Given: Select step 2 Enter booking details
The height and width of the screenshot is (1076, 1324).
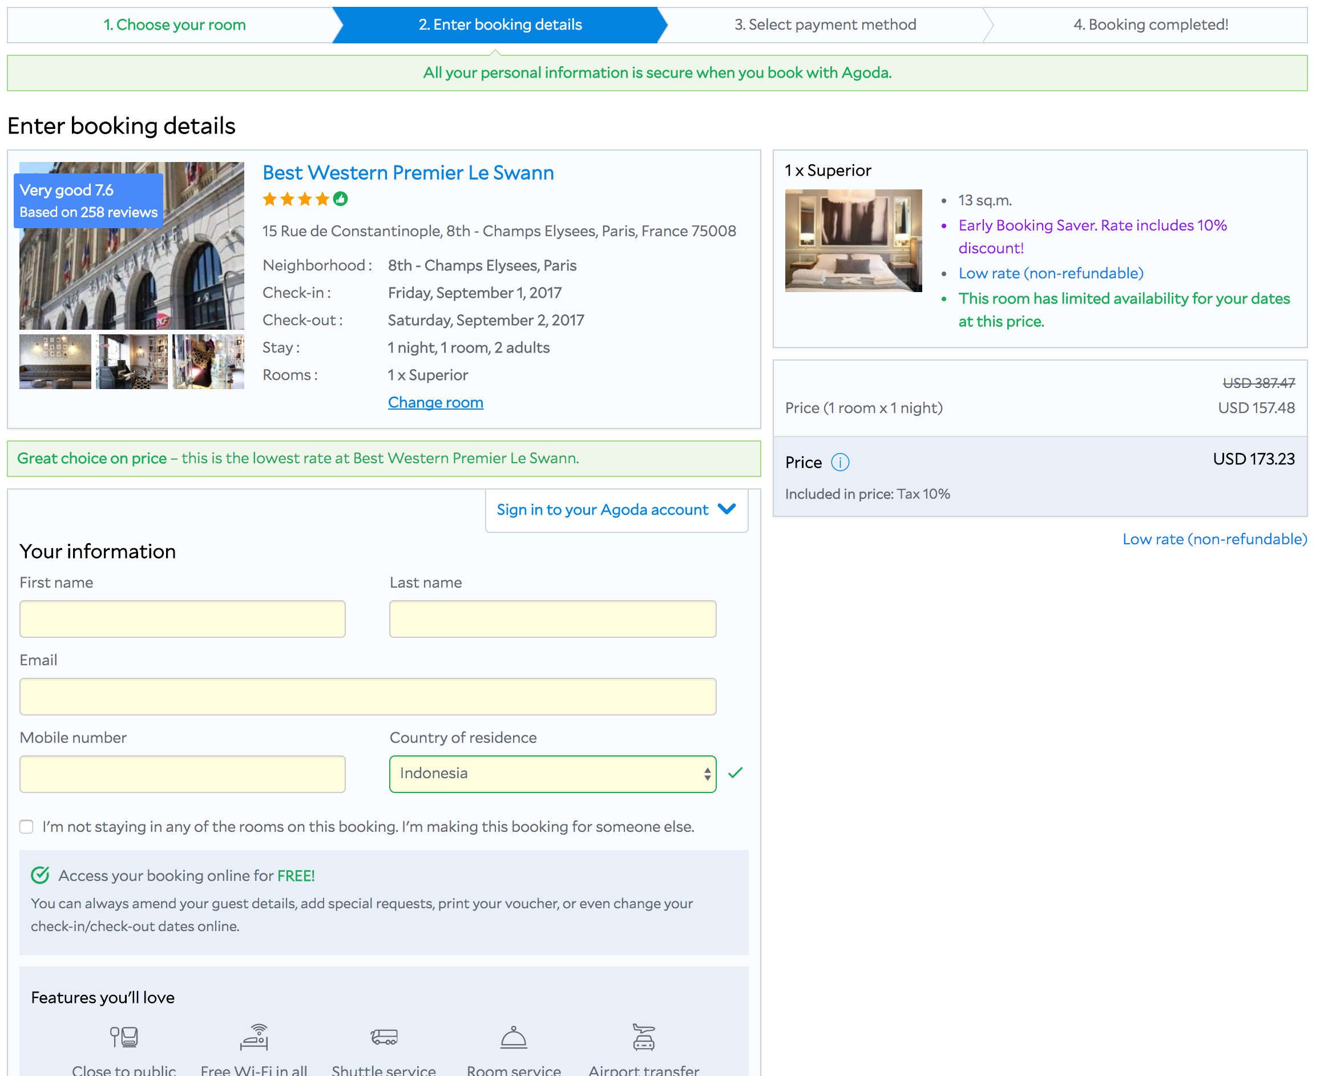Looking at the screenshot, I should click(x=499, y=25).
